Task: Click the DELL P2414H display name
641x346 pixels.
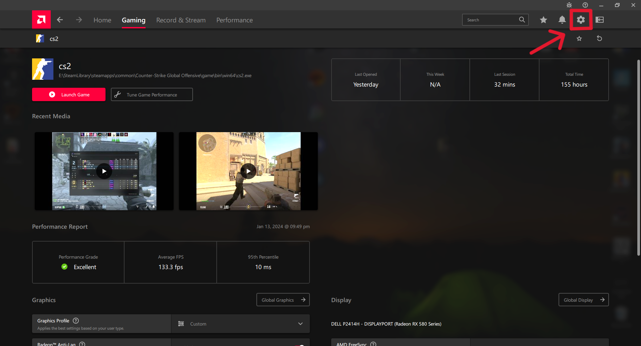Action: click(x=386, y=324)
